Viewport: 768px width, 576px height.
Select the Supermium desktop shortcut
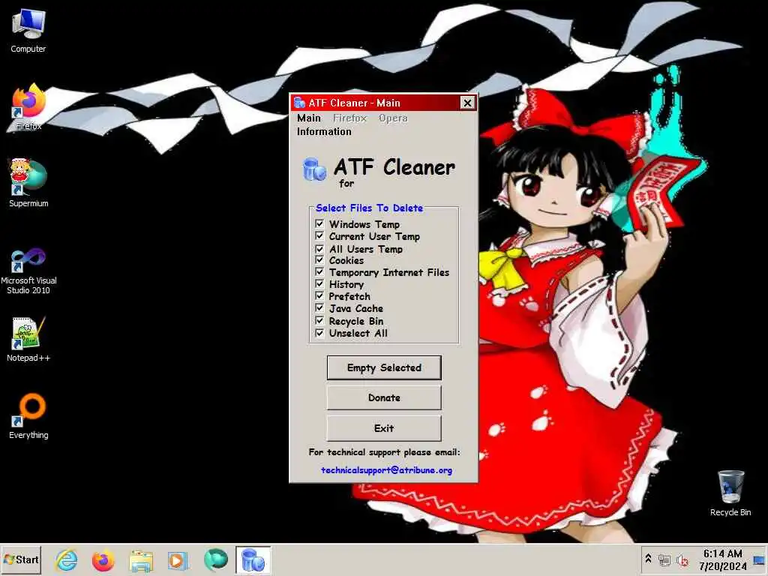point(28,183)
